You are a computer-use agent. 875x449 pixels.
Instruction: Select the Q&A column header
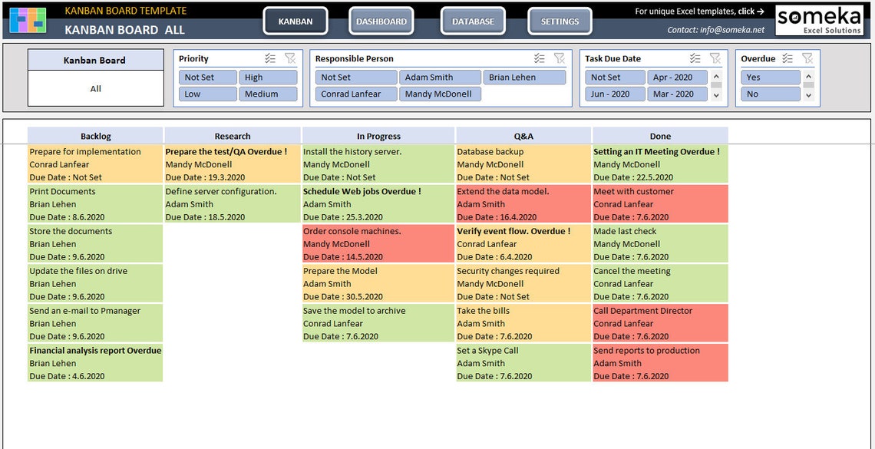[523, 136]
